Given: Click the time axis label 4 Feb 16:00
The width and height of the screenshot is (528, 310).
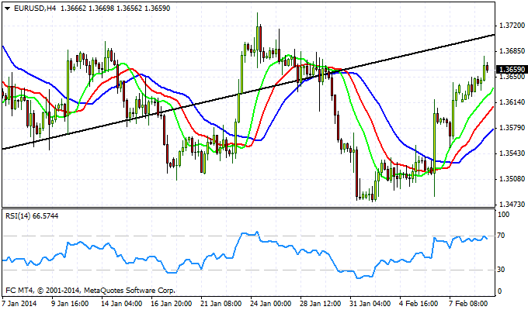Looking at the screenshot, I should point(419,303).
